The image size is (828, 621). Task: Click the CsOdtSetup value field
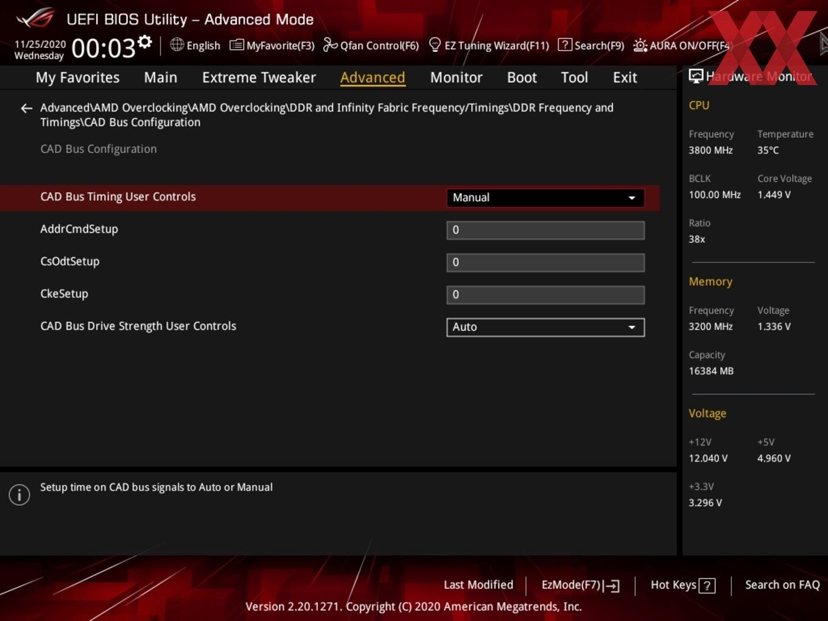546,262
